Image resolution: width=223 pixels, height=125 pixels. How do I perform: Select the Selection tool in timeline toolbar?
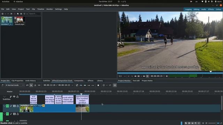[31, 85]
